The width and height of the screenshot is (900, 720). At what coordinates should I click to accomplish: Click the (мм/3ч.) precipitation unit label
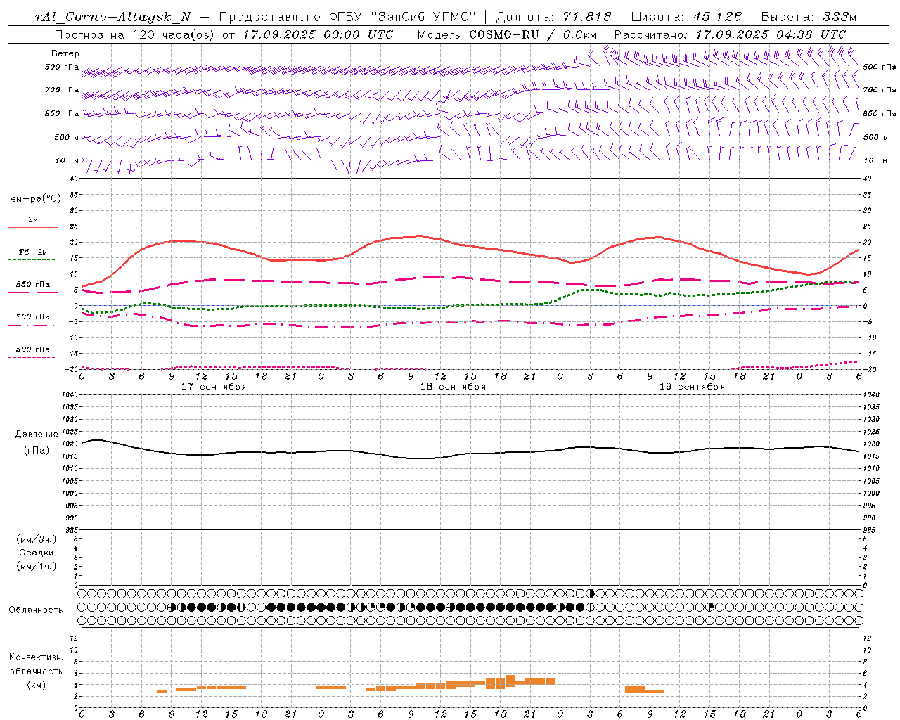coord(37,539)
